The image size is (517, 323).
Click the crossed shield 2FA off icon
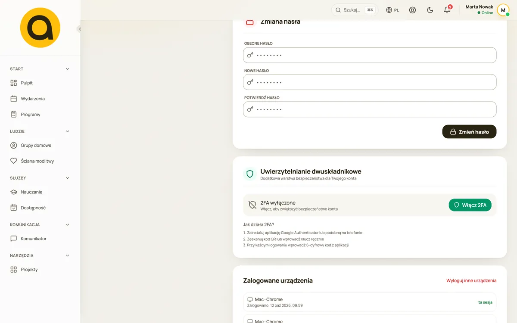point(252,205)
